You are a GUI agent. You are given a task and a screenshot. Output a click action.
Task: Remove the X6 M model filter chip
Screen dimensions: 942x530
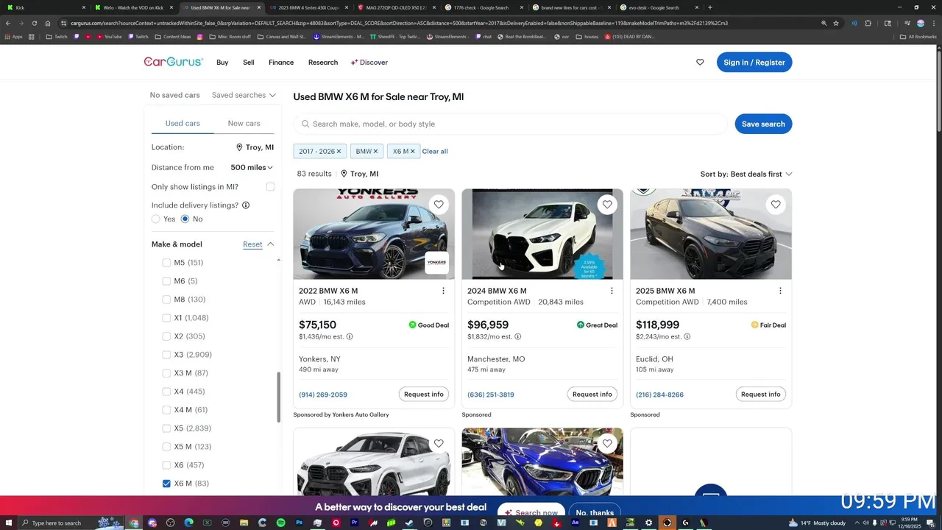[412, 152]
